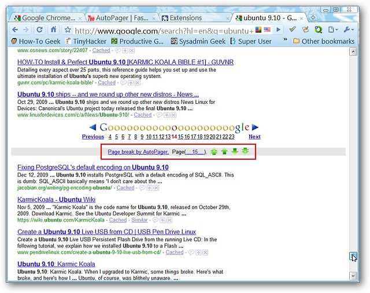This screenshot has height=293, width=370.
Task: Open the Other bookmarks folder
Action: pyautogui.click(x=324, y=42)
